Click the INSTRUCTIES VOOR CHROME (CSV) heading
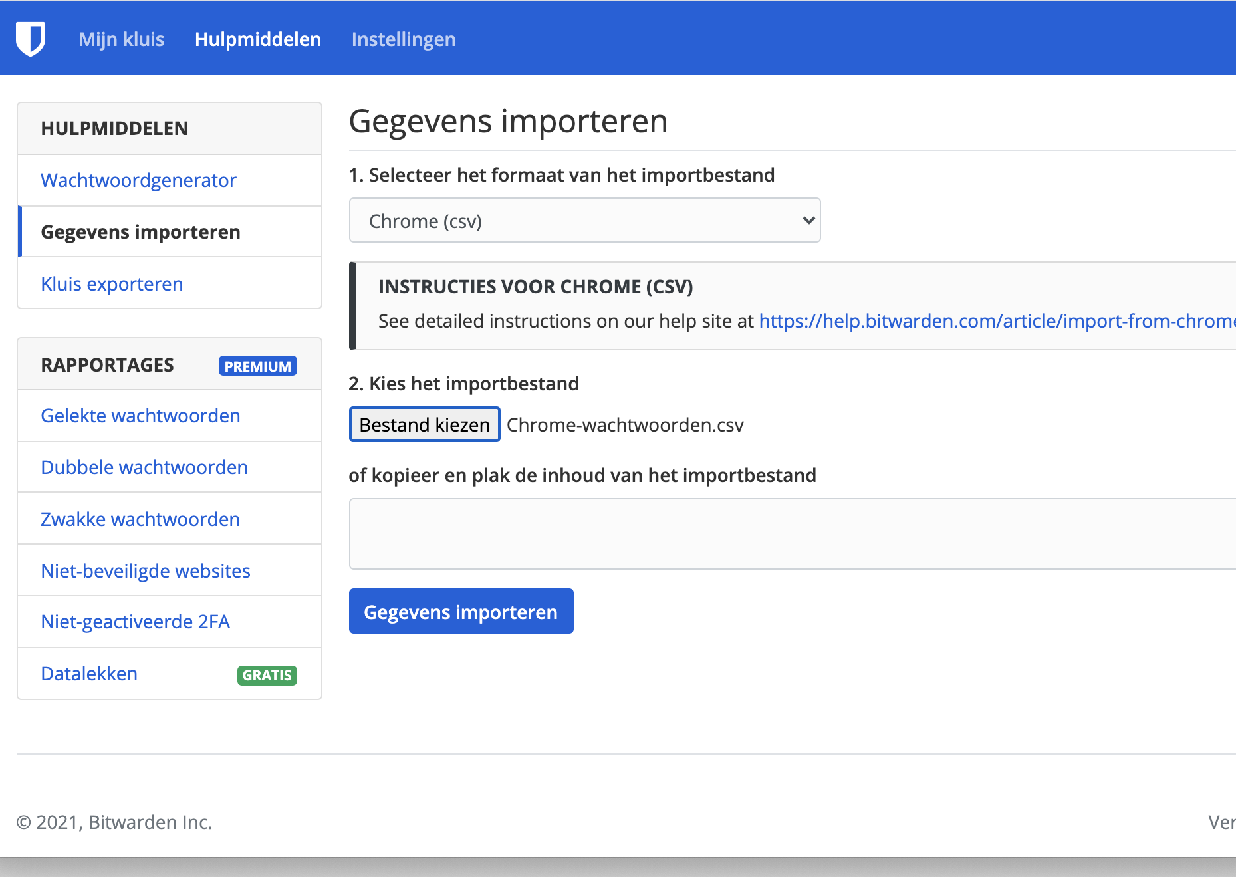This screenshot has width=1236, height=877. [x=536, y=287]
